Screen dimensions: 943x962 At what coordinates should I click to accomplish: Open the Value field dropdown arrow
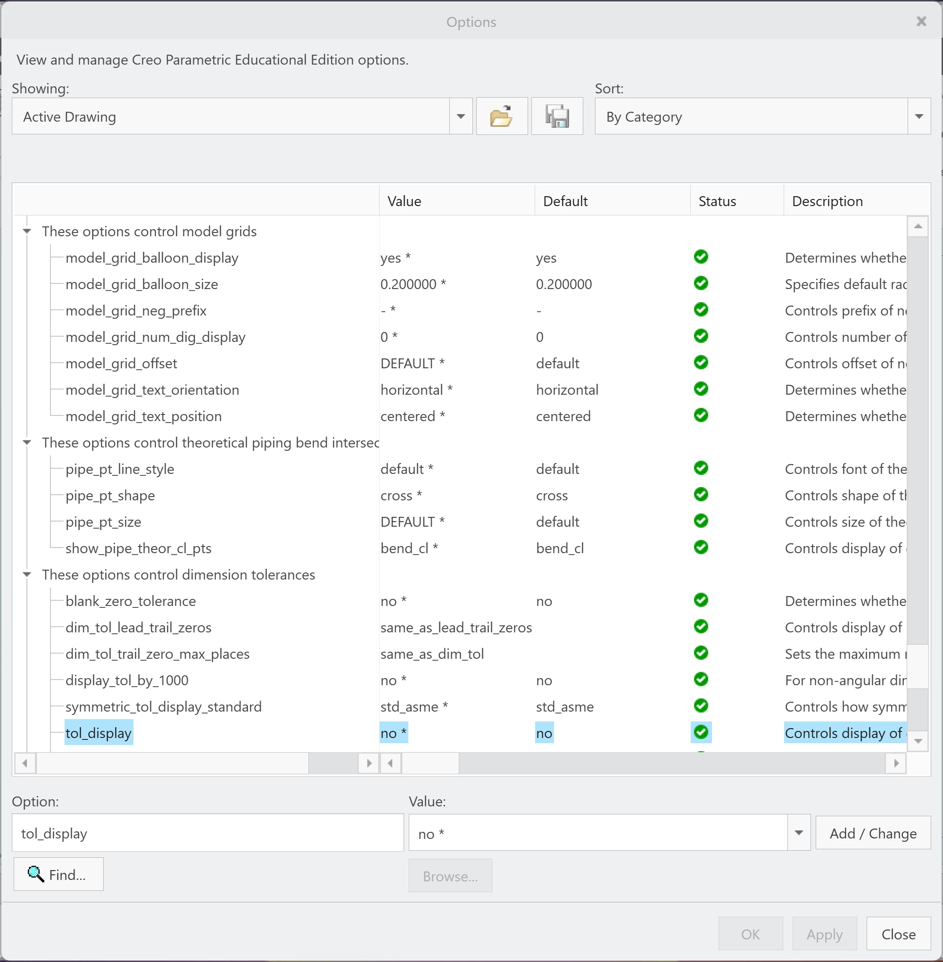coord(799,833)
